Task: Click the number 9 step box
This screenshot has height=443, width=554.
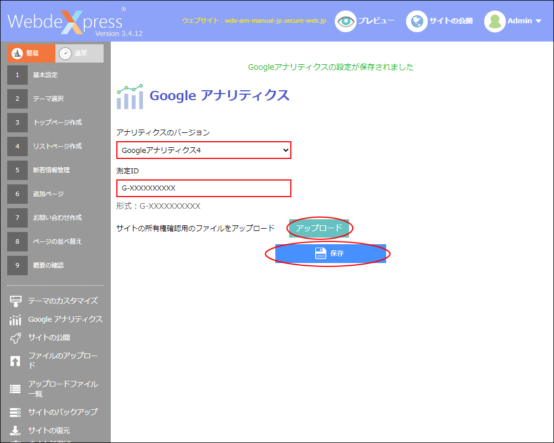Action: (x=17, y=265)
